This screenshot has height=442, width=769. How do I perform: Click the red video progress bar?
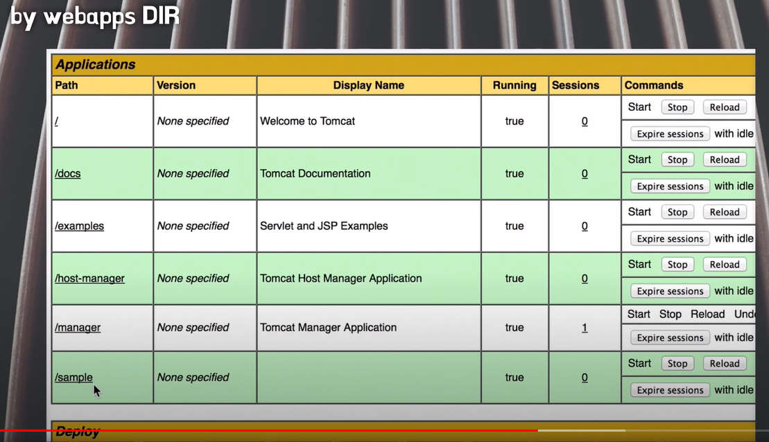269,430
